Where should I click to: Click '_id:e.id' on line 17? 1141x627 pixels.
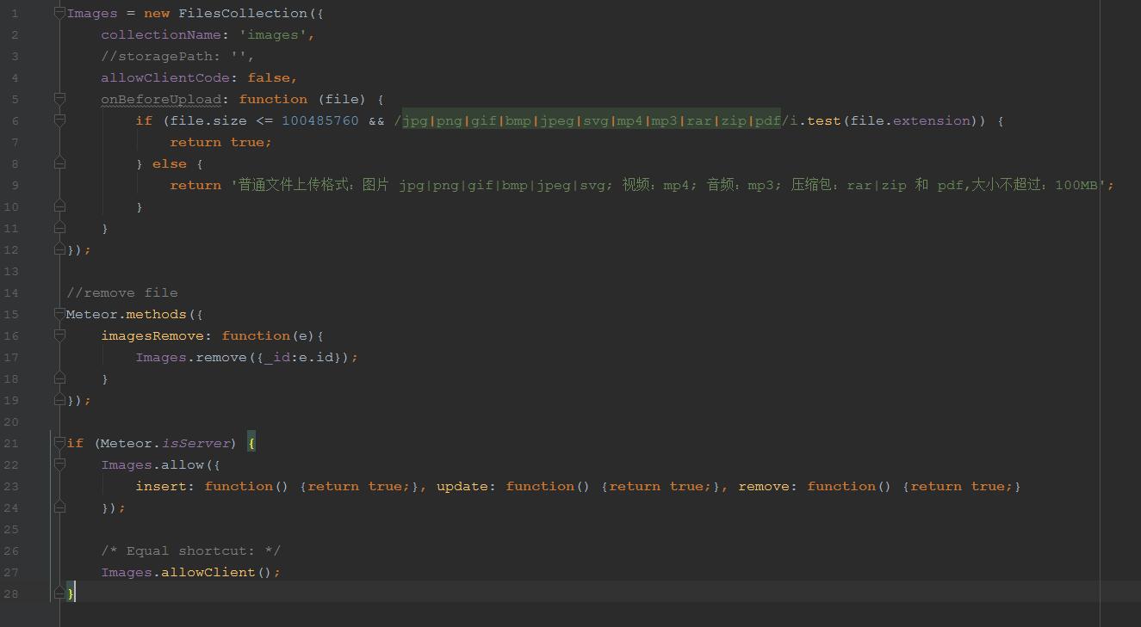[x=299, y=357]
